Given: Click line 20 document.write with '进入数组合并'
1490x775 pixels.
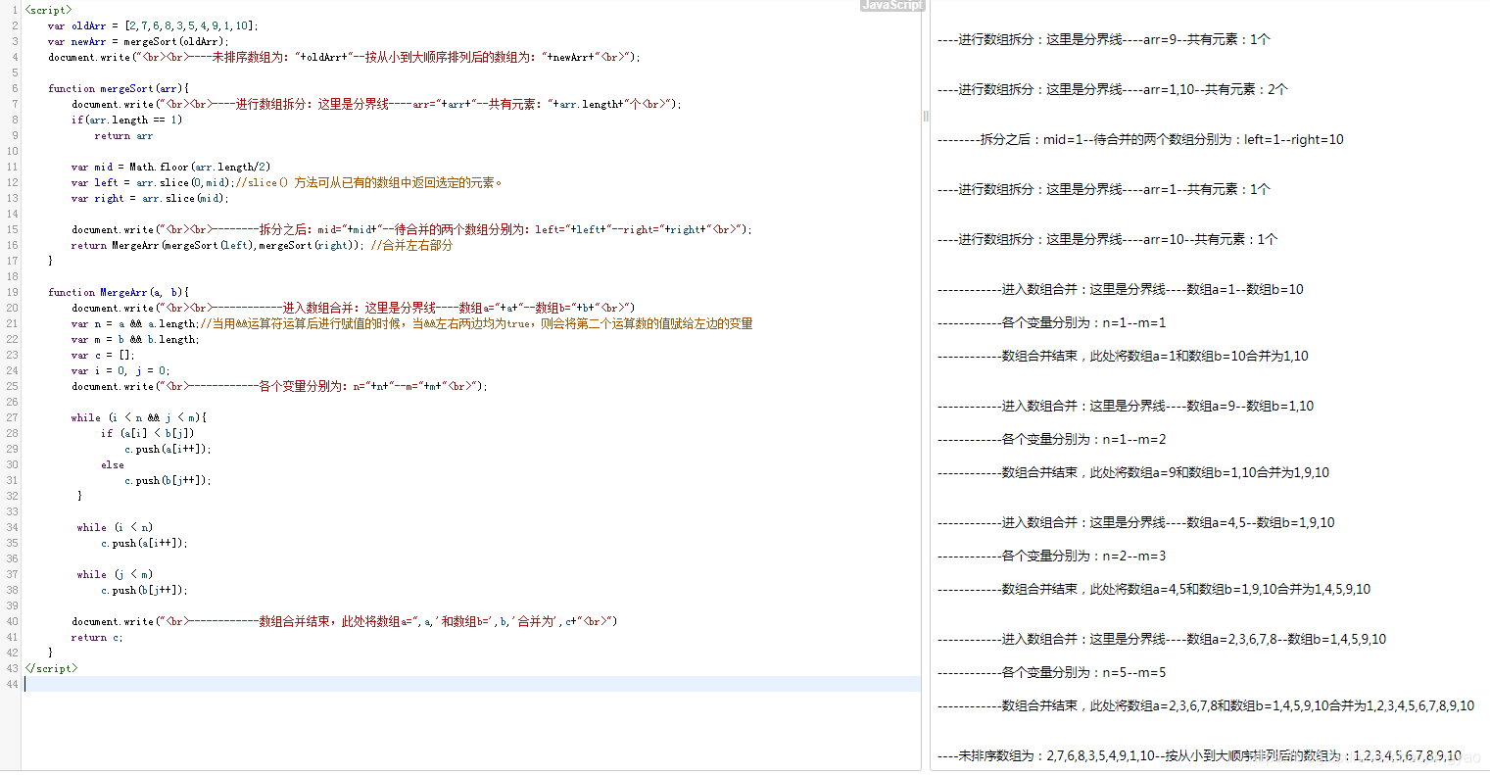Looking at the screenshot, I should (x=353, y=308).
